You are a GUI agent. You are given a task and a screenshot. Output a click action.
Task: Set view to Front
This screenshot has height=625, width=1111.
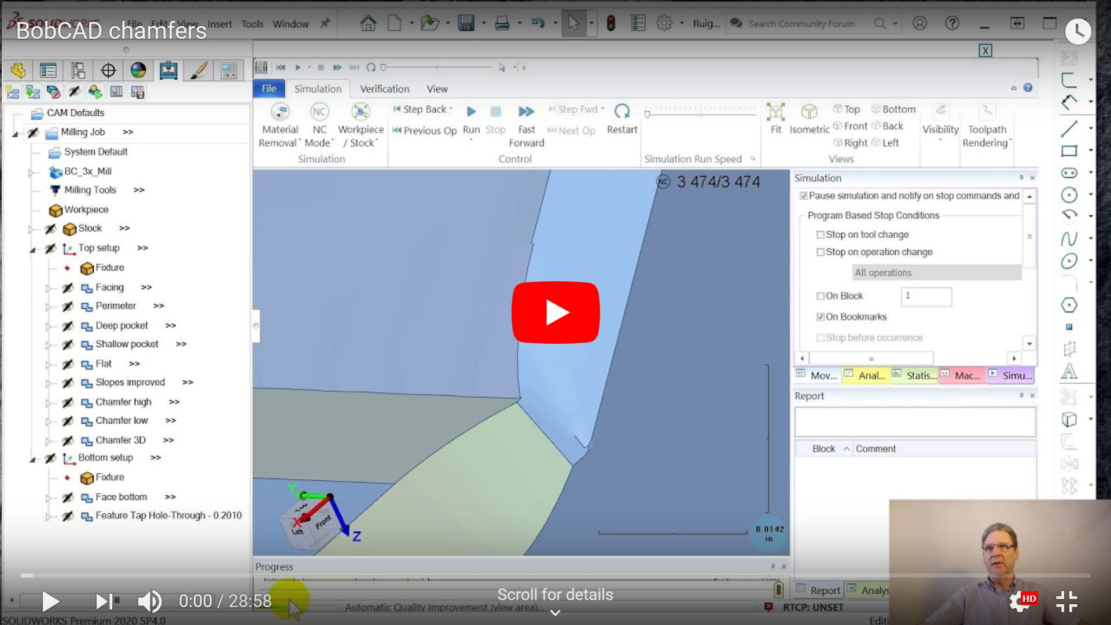(850, 126)
